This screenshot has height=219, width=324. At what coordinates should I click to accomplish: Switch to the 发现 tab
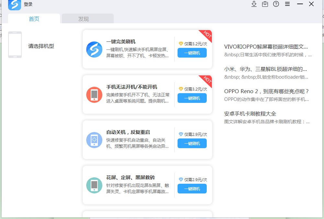(x=88, y=19)
